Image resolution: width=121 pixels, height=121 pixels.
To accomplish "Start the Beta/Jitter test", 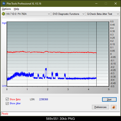I will point(109,99).
